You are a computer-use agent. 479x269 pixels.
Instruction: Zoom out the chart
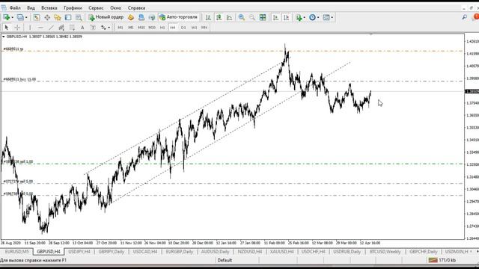point(251,17)
